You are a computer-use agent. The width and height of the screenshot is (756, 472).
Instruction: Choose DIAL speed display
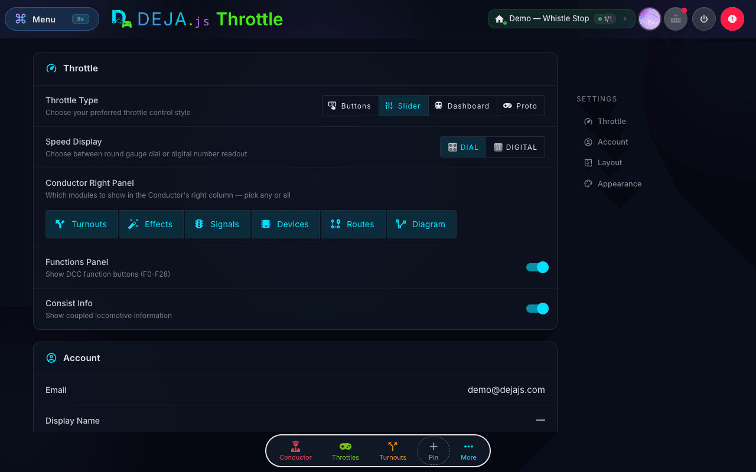pos(463,147)
